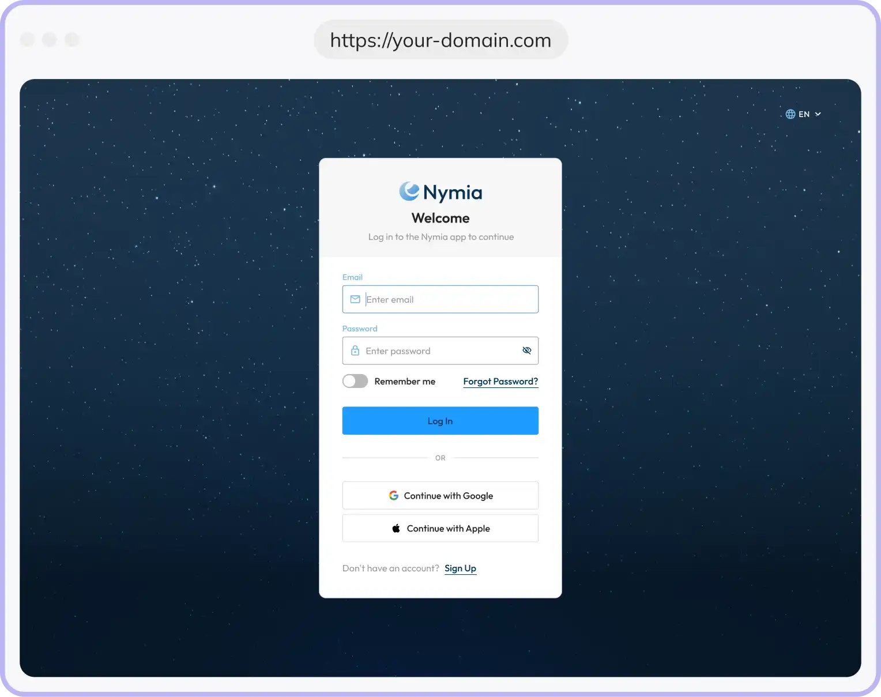This screenshot has width=881, height=697.
Task: Click the green traffic light dot
Action: tap(72, 39)
